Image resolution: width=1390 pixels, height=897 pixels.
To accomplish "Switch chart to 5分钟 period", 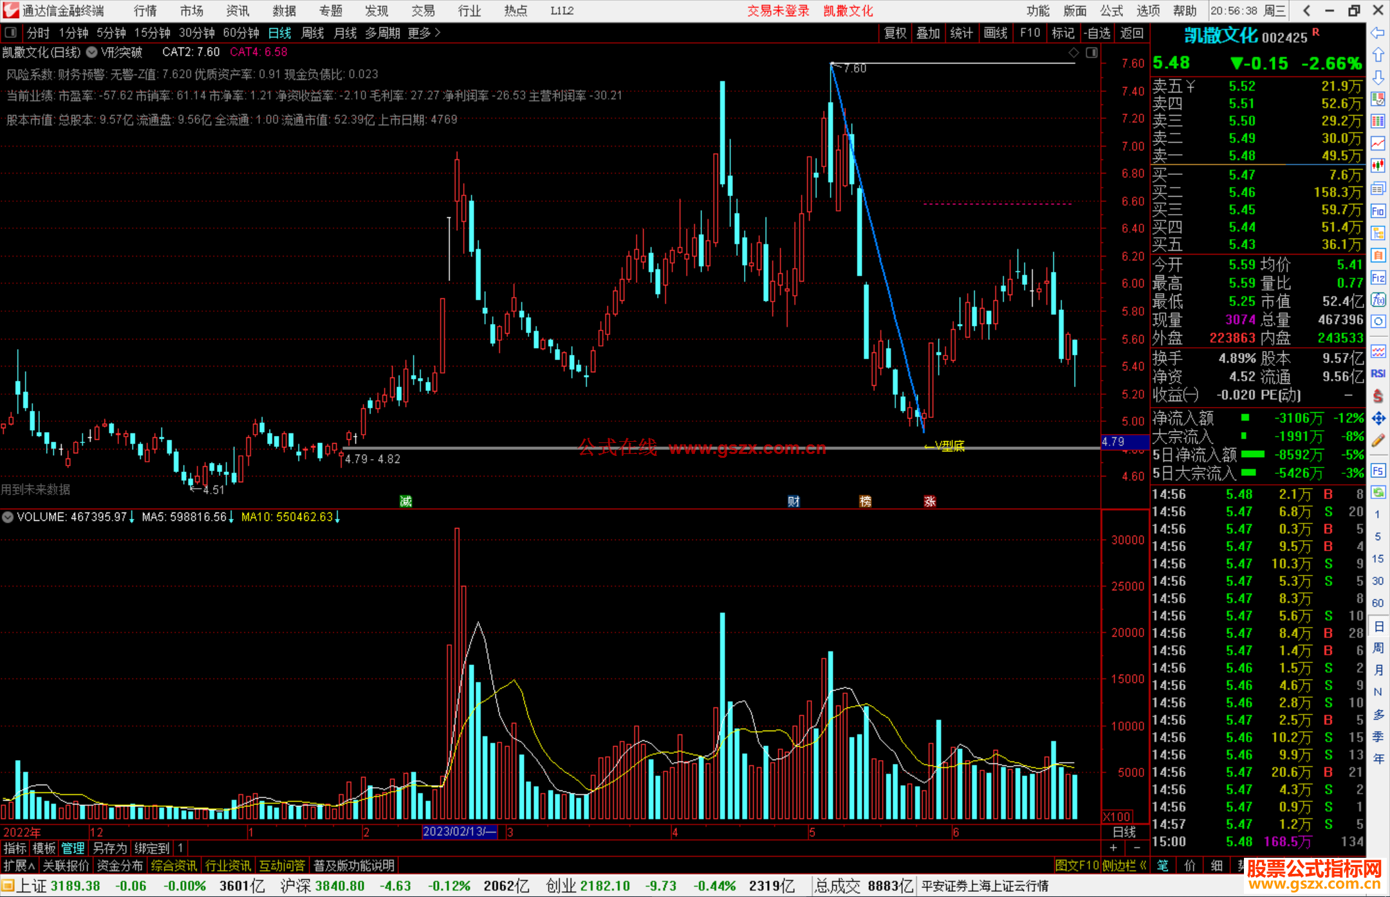I will pyautogui.click(x=111, y=33).
